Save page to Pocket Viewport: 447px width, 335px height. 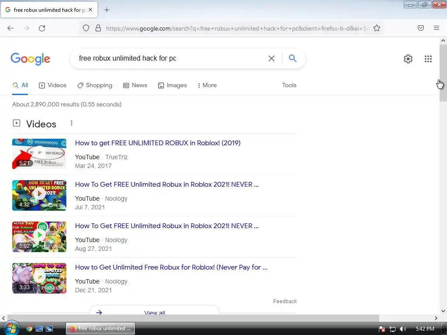coord(420,28)
